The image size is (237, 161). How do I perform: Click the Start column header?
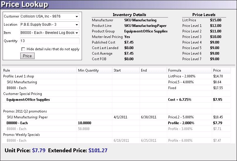click(126, 70)
